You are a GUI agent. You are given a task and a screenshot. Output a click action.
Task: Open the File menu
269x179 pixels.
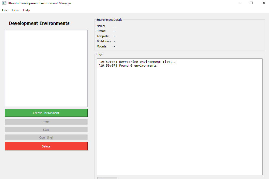(x=5, y=10)
